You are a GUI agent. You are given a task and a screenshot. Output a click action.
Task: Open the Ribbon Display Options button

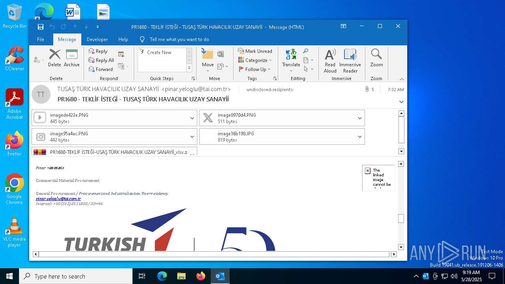(343, 26)
